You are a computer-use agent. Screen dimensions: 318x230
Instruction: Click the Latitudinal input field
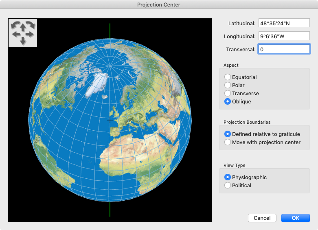coord(284,23)
